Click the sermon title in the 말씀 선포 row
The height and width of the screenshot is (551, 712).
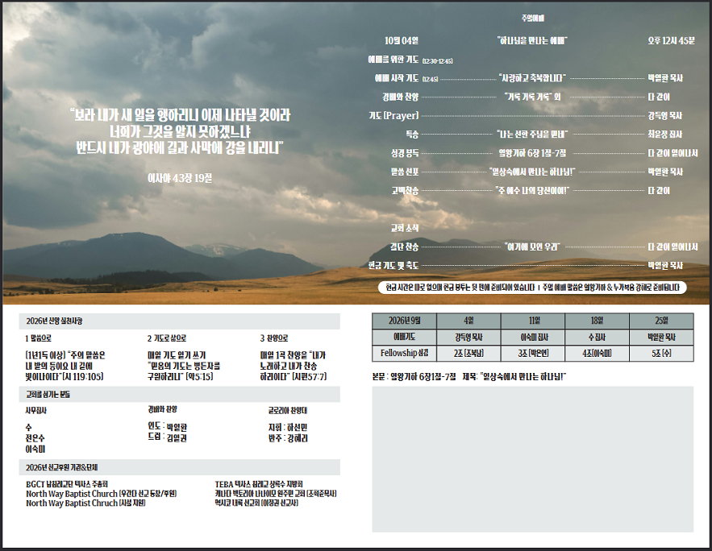pos(532,172)
